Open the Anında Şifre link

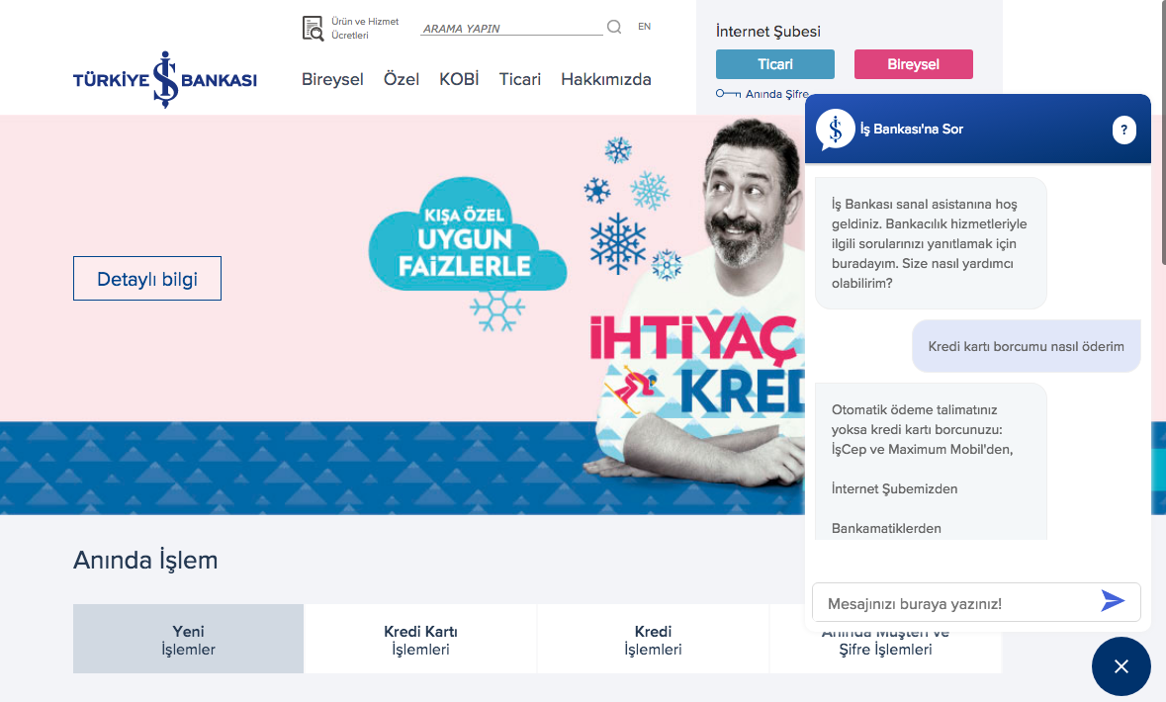click(776, 94)
